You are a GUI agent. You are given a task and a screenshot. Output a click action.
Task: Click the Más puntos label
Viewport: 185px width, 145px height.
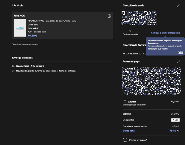[x=128, y=120]
